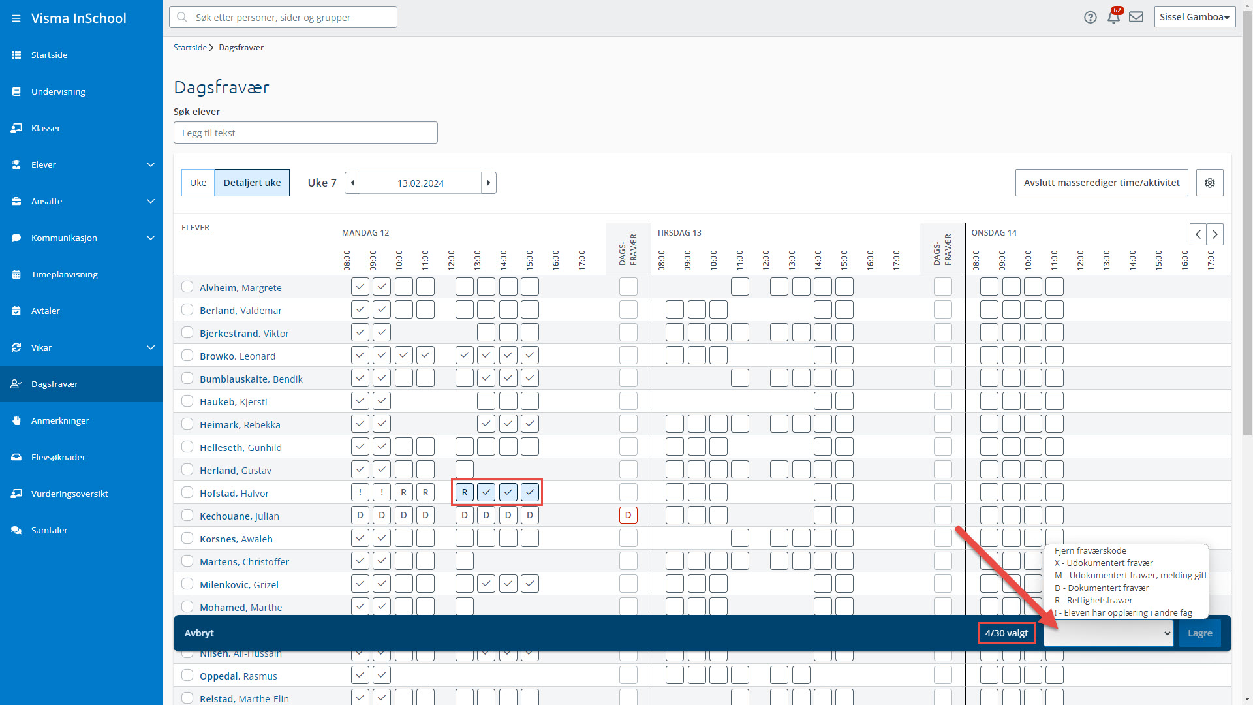This screenshot has width=1253, height=705.
Task: Open the hamburger menu icon
Action: (x=16, y=18)
